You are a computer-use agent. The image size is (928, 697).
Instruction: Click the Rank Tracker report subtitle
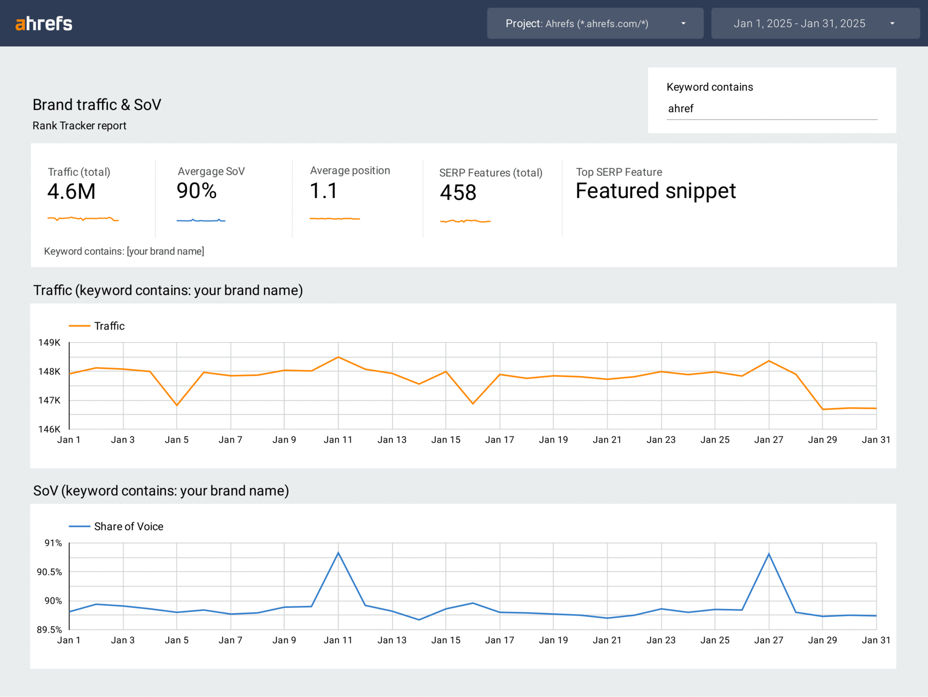point(79,125)
